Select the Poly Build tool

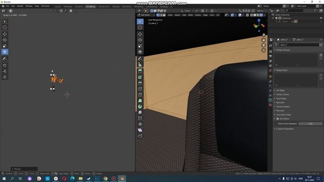pos(140,101)
